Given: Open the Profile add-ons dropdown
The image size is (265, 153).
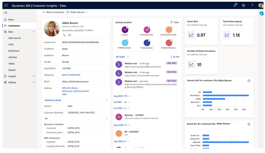Looking at the screenshot, I should tap(77, 12).
